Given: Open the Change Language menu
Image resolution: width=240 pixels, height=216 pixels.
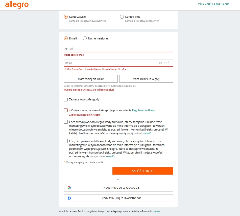Looking at the screenshot, I should coord(213,4).
